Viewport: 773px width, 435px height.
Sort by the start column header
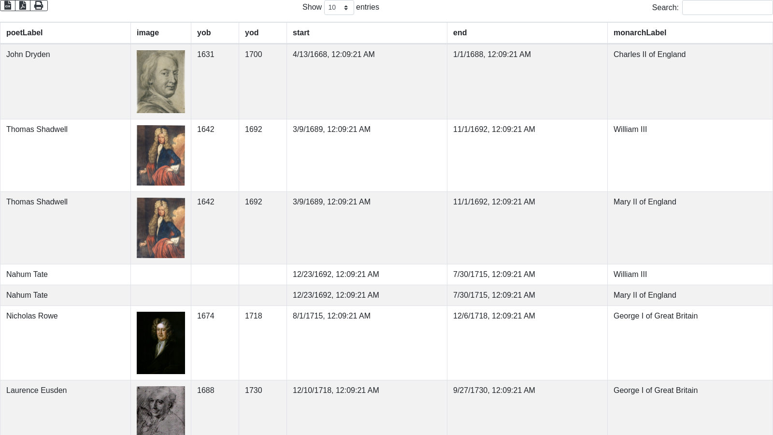point(301,33)
